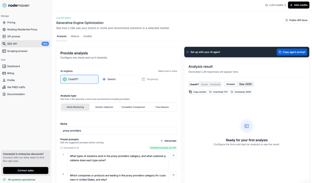Click the Copy answer clipboard icon
The image size is (312, 183).
tap(190, 92)
